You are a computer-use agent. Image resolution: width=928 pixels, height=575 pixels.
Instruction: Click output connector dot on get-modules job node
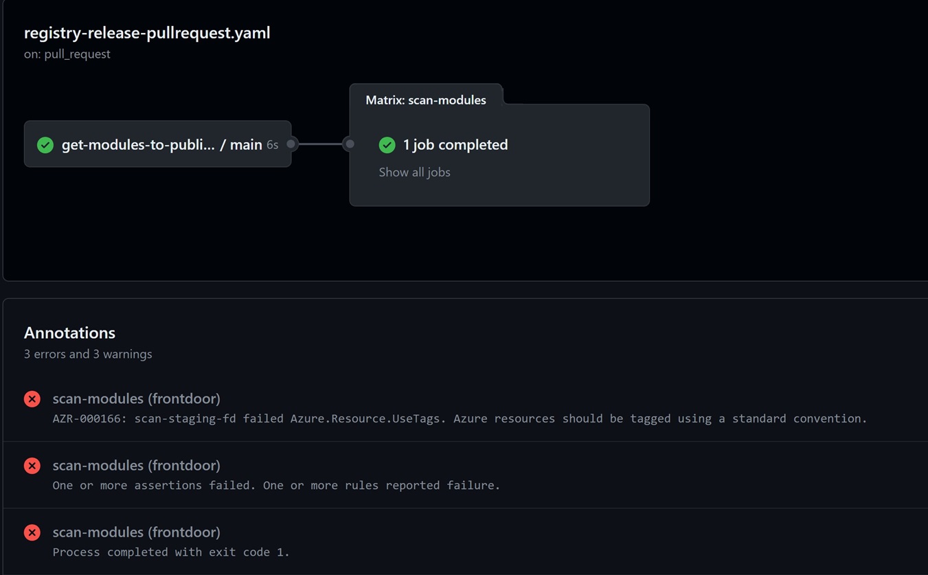(291, 144)
